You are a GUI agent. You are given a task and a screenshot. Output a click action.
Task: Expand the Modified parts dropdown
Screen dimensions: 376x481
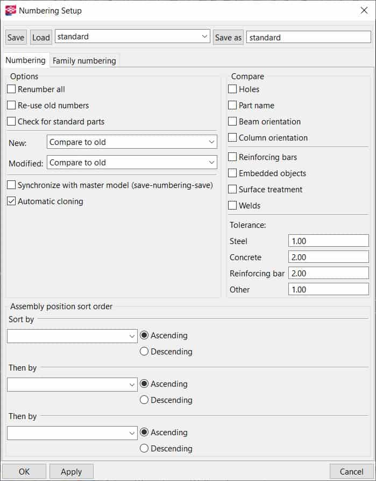[132, 163]
